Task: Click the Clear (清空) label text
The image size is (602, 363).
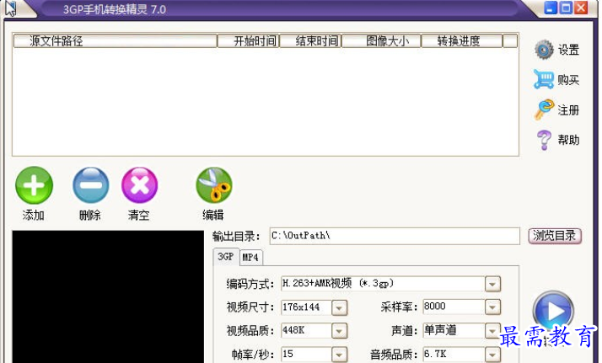Action: 138,215
